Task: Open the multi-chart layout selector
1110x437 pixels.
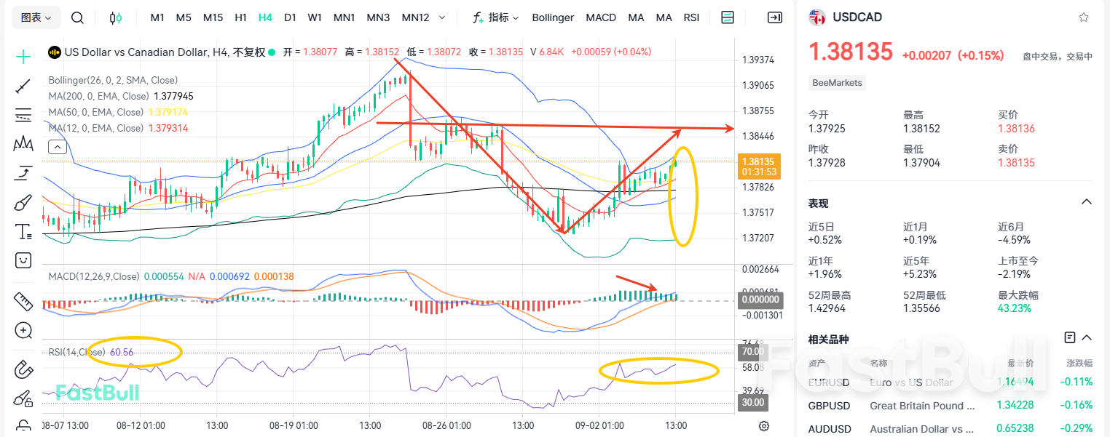Action: (727, 17)
